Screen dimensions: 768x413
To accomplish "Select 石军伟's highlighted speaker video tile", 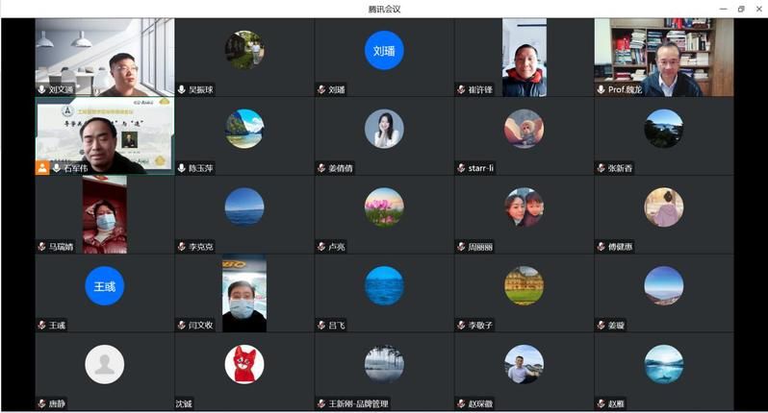I will [105, 135].
